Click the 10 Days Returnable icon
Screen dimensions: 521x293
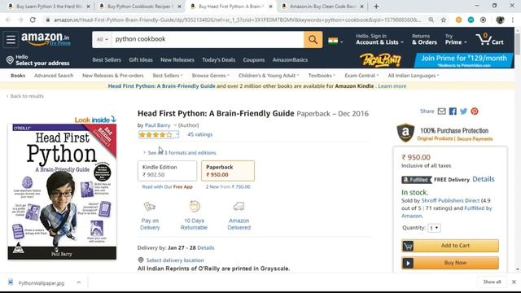195,206
